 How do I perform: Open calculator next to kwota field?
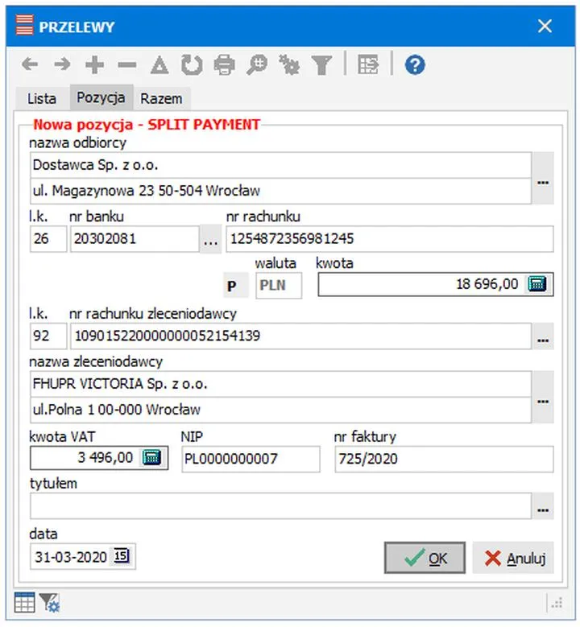tap(537, 284)
